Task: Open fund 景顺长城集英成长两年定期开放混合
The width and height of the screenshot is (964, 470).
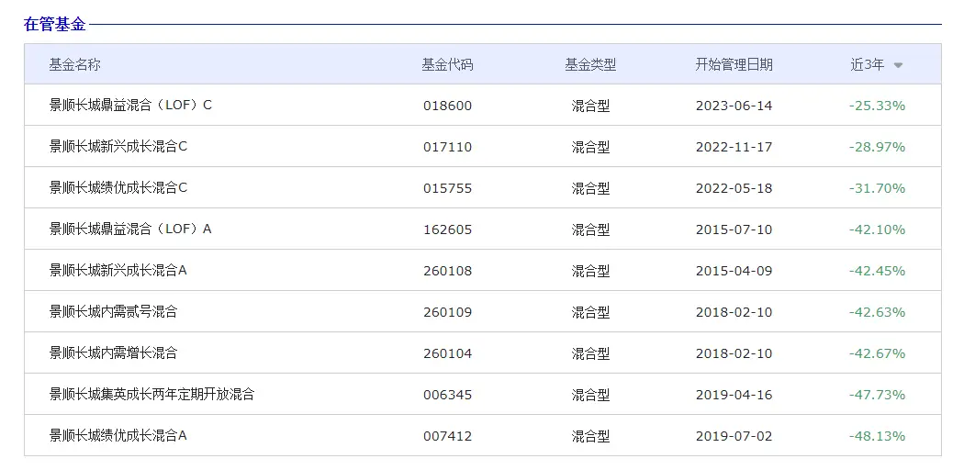Action: [x=151, y=395]
